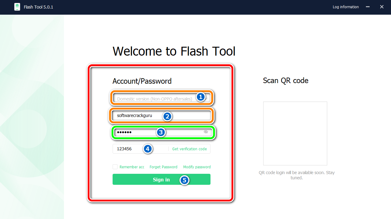Open the Modify password link

[x=197, y=167]
